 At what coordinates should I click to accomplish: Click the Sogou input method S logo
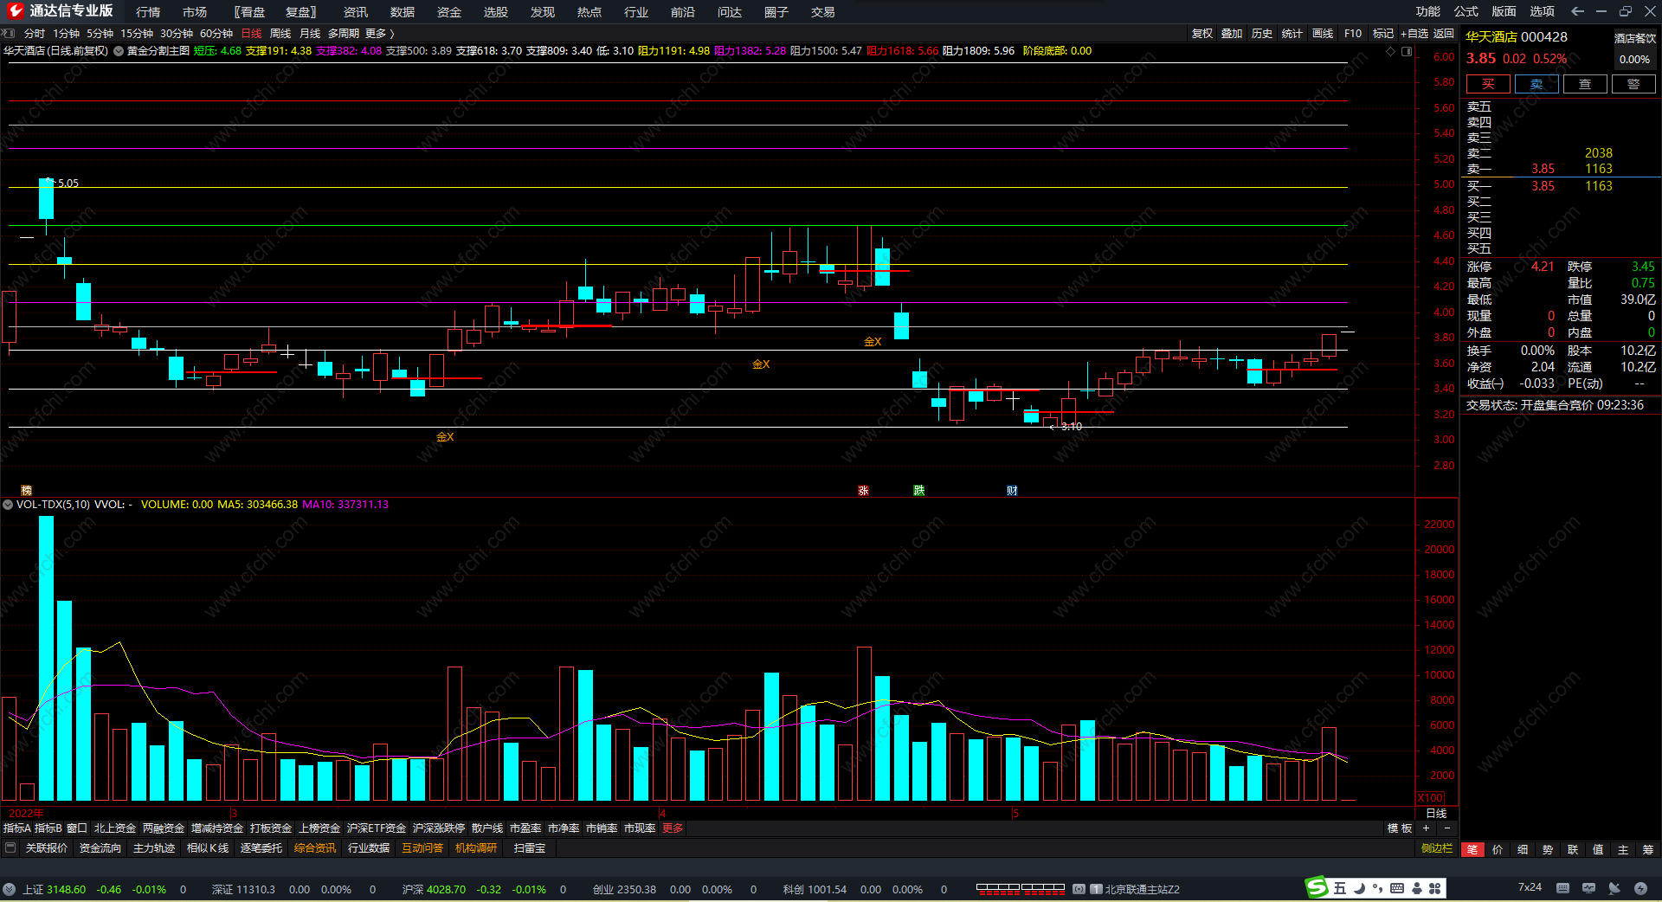(x=1317, y=887)
